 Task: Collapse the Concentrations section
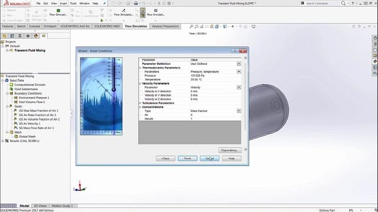click(x=140, y=107)
